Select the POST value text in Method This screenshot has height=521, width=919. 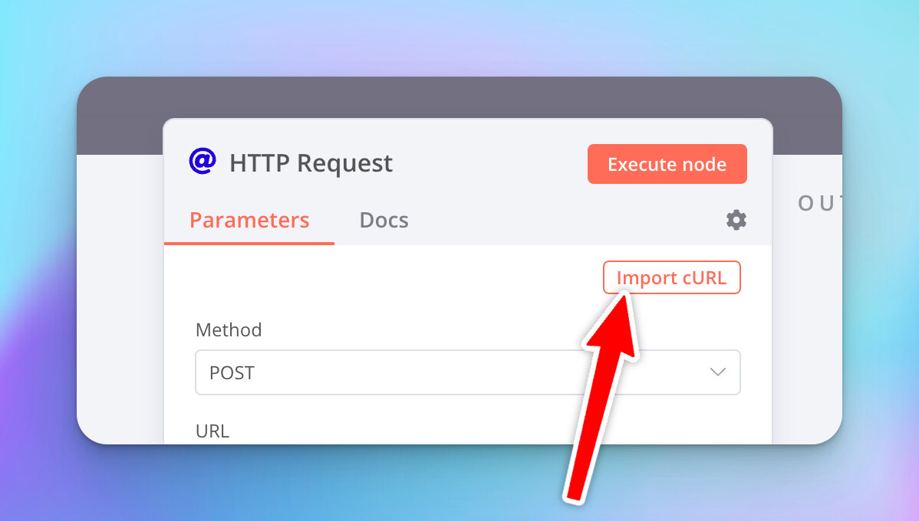pyautogui.click(x=232, y=373)
